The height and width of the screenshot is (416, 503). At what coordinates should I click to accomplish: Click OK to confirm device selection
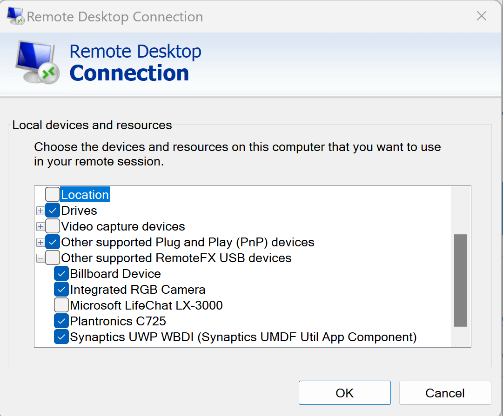point(344,393)
